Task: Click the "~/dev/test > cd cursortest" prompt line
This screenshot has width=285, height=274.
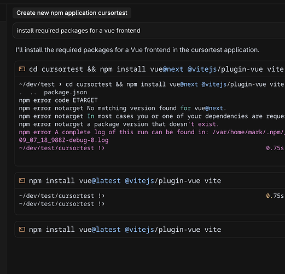Action: pyautogui.click(x=152, y=84)
